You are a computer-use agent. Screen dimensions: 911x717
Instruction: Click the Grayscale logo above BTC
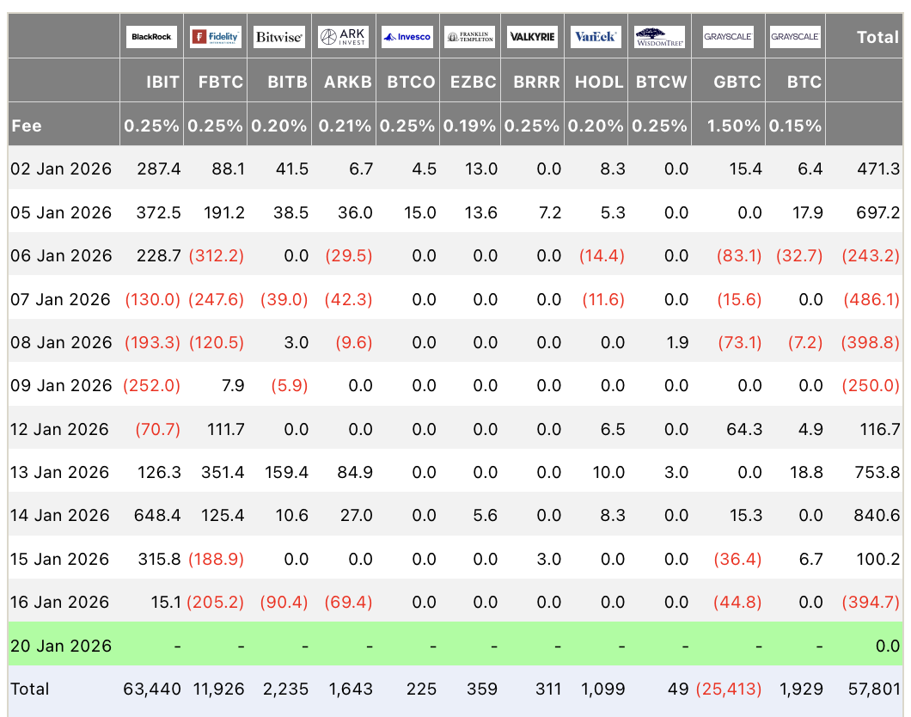[x=795, y=37]
